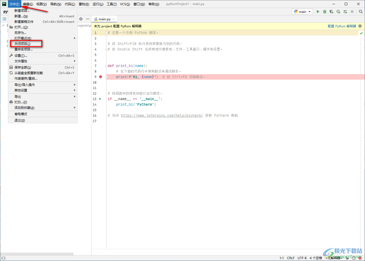Open 设置(T)... from the File menu
Screen dimensions: 365x261
[x=43, y=55]
